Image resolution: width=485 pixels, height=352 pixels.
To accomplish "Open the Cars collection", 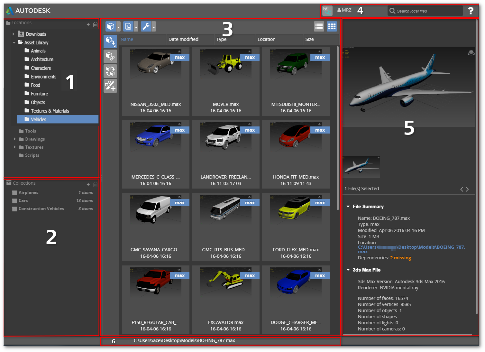I will click(52, 200).
